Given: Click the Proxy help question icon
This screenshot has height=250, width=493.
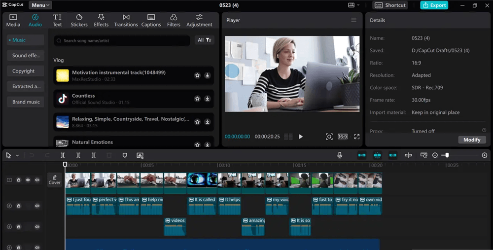Looking at the screenshot, I should pos(484,130).
